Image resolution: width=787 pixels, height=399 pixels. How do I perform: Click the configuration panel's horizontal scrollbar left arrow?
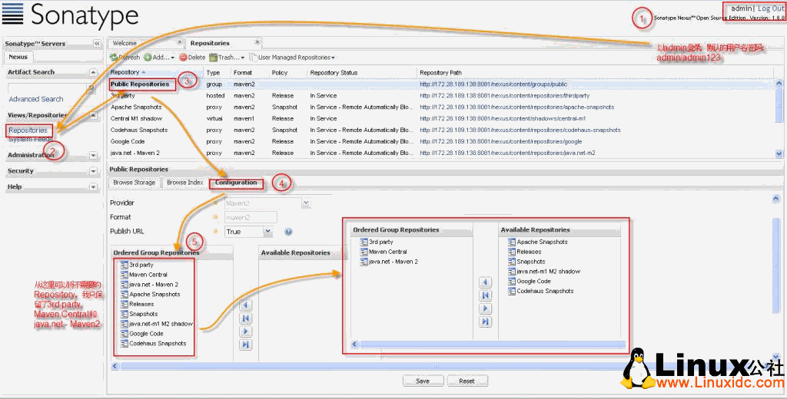(114, 367)
